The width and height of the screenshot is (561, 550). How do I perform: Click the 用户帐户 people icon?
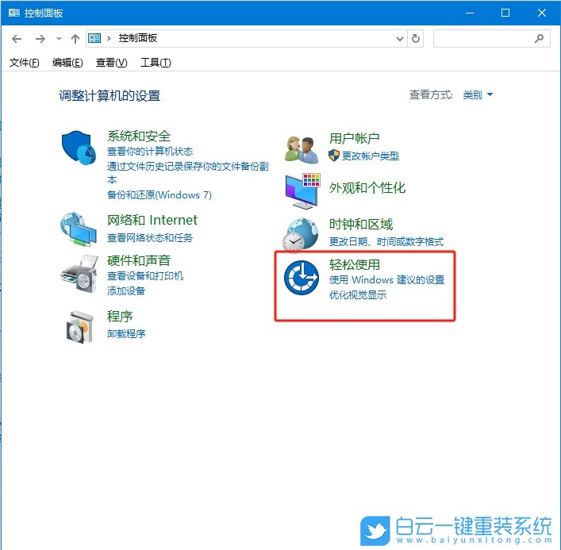coord(302,149)
